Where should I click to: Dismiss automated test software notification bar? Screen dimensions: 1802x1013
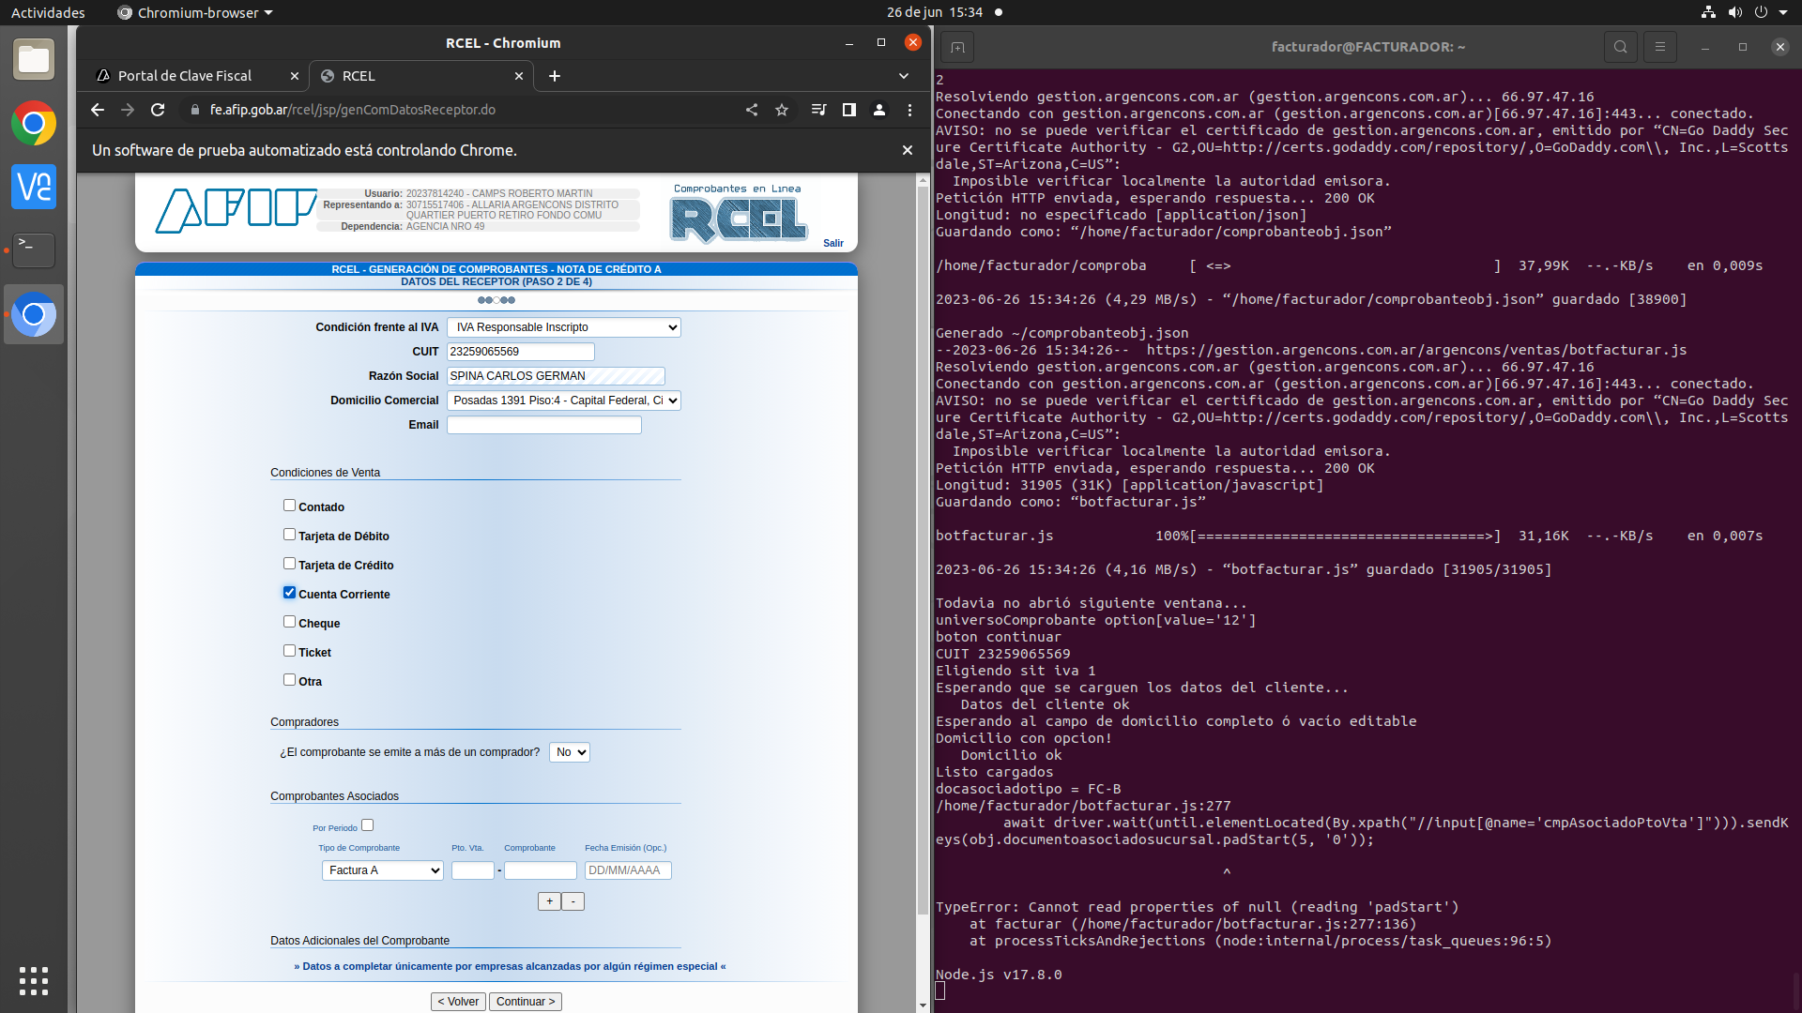click(x=908, y=150)
